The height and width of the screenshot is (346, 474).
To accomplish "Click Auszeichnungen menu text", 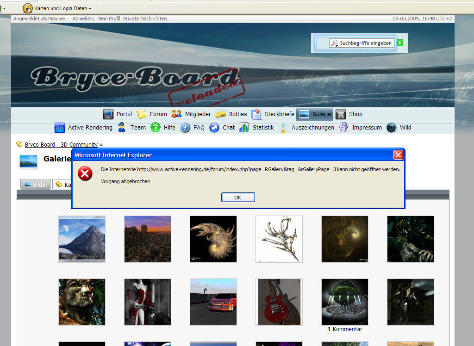I will coord(312,128).
